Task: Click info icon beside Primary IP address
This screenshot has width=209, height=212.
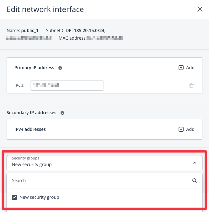Action: pos(60,68)
